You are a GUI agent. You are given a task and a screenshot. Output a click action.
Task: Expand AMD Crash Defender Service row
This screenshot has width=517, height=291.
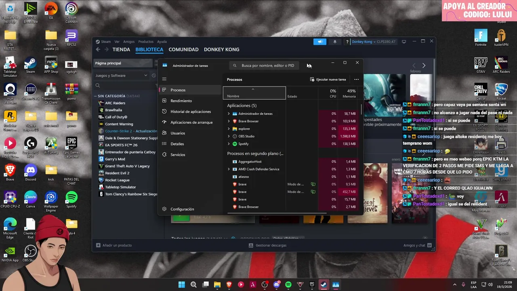(x=229, y=169)
